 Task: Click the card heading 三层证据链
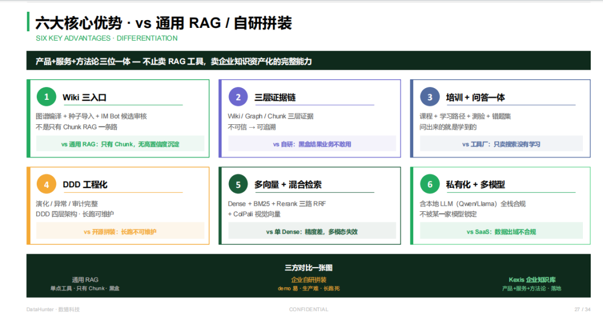275,98
